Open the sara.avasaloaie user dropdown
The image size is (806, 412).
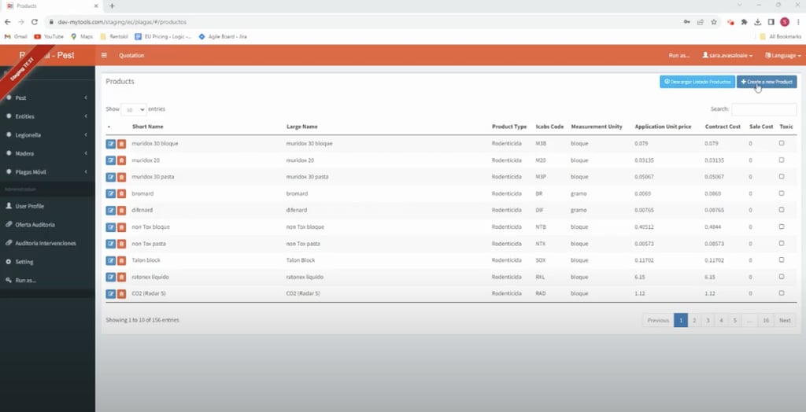tap(727, 56)
